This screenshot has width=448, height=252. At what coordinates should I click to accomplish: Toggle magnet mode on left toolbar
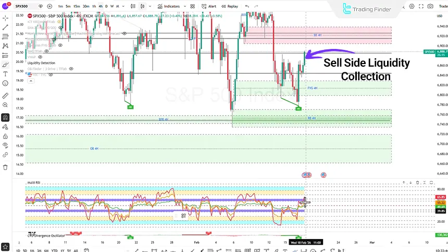coord(5,118)
